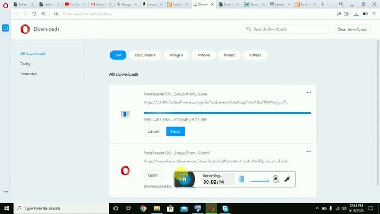Open Task View on taskbar

[129, 209]
